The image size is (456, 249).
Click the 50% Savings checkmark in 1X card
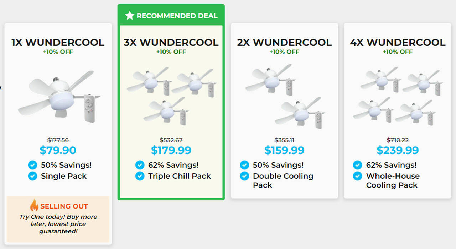pyautogui.click(x=32, y=165)
